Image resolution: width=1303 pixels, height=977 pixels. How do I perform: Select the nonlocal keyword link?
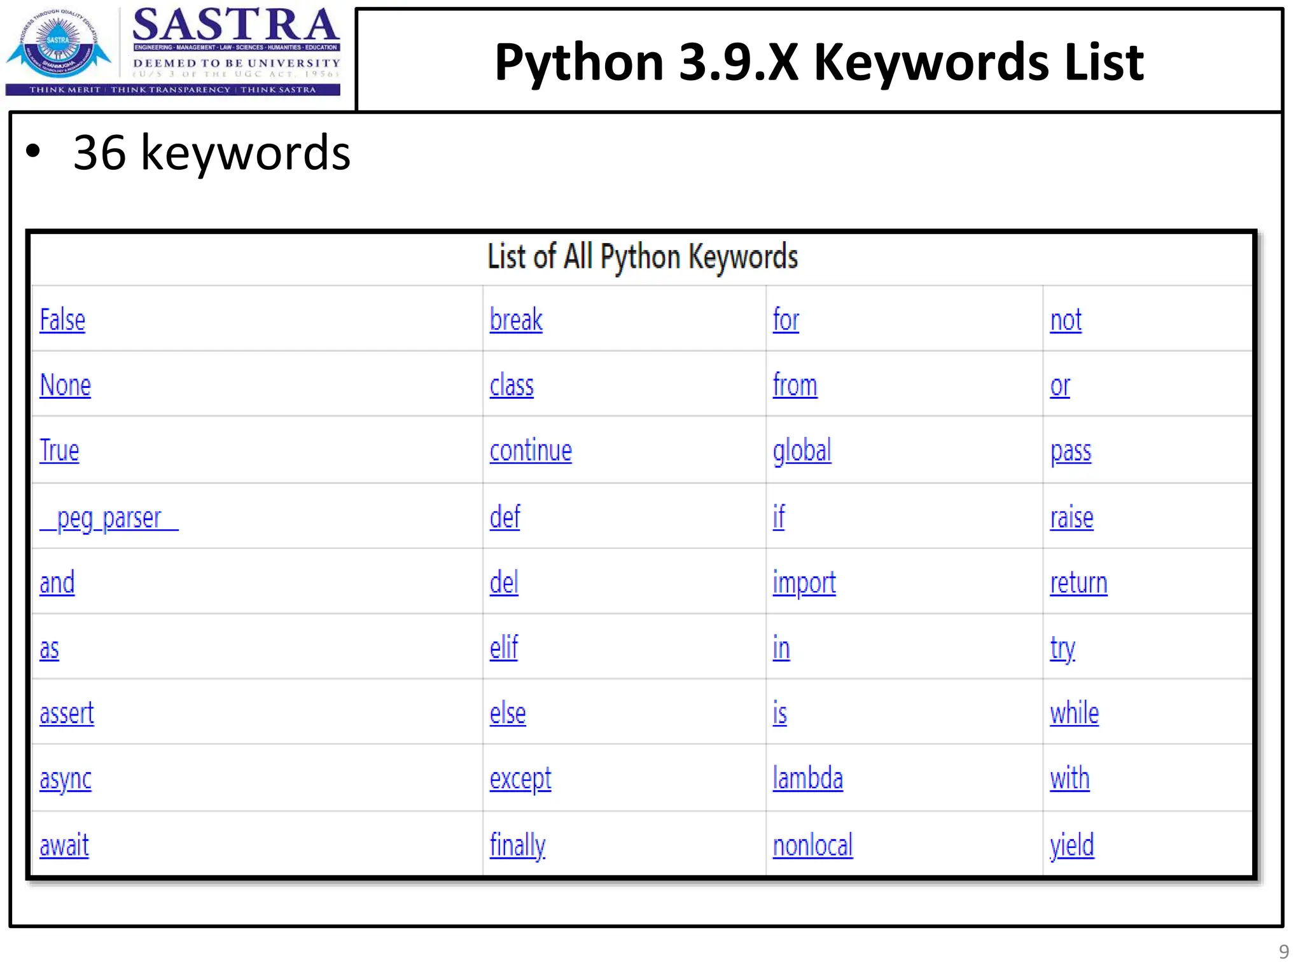pyautogui.click(x=812, y=845)
